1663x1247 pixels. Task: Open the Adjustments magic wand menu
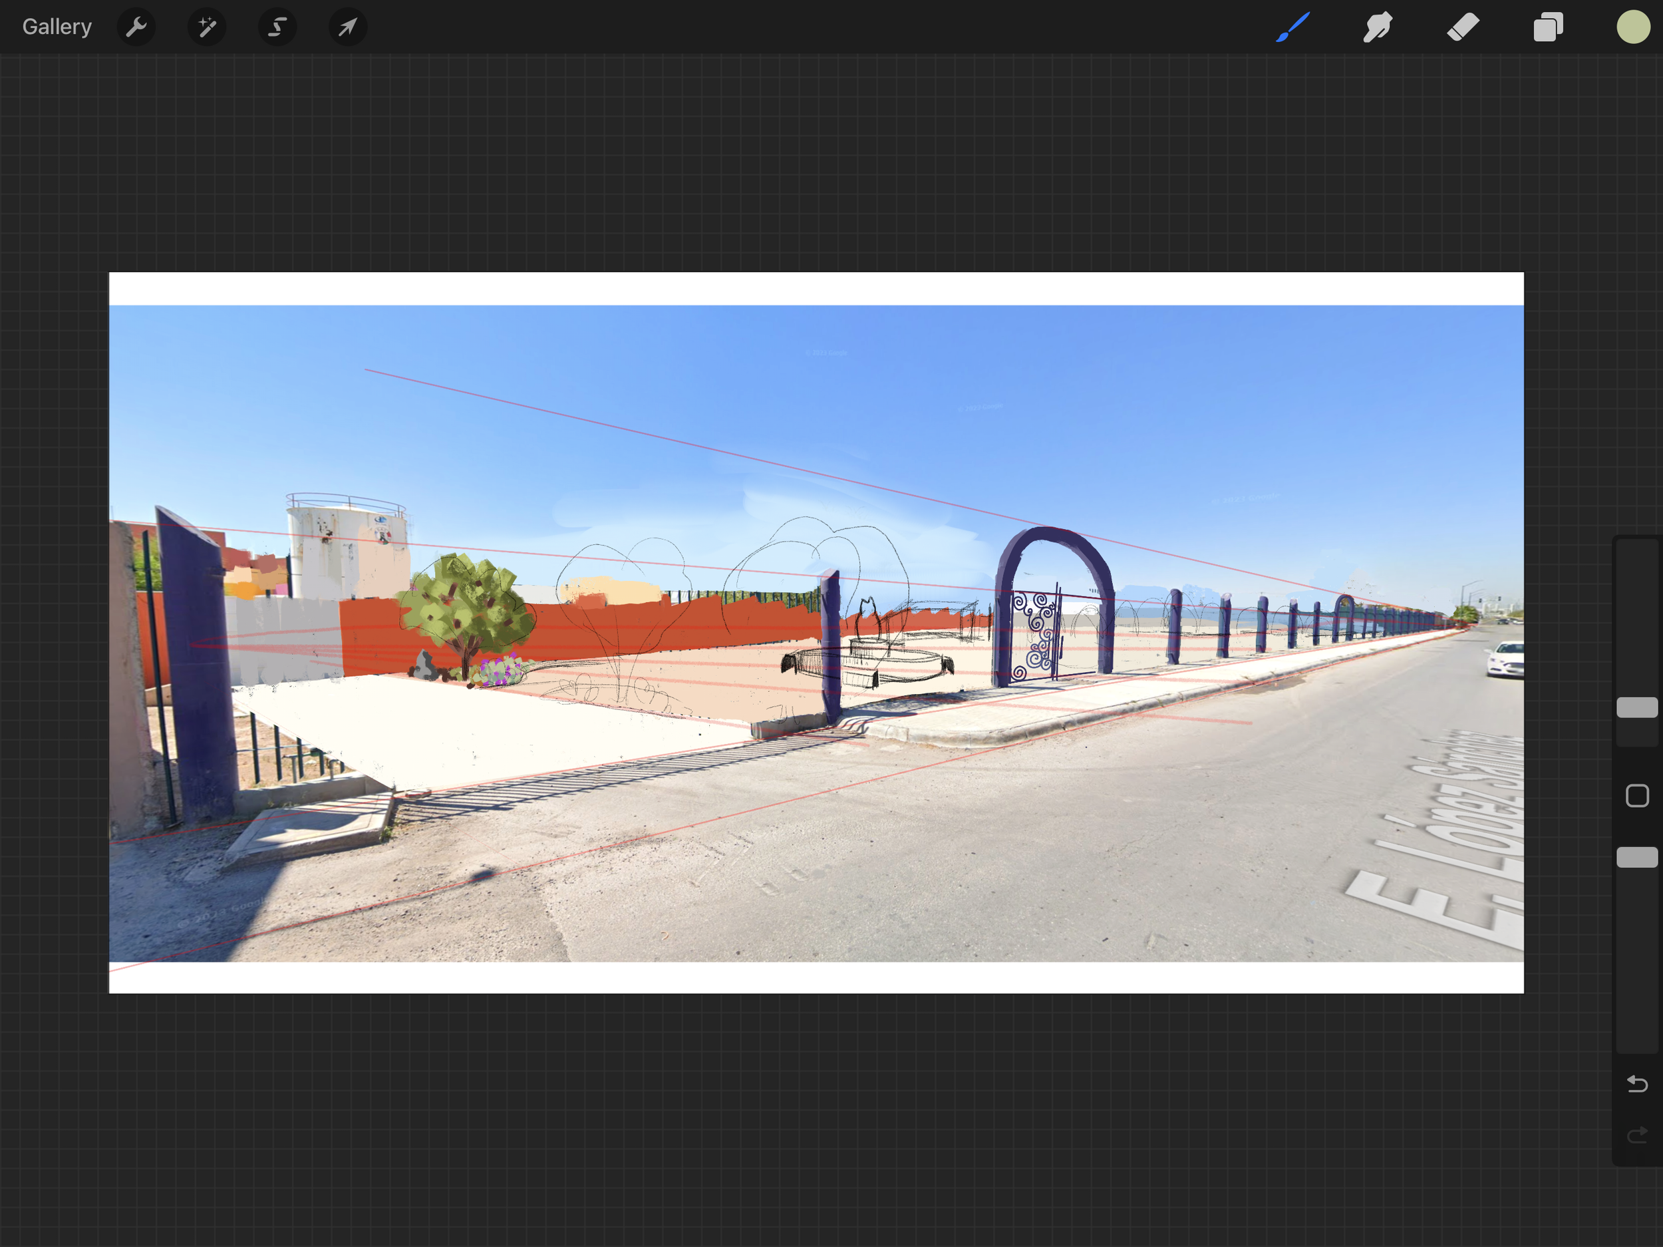207,28
